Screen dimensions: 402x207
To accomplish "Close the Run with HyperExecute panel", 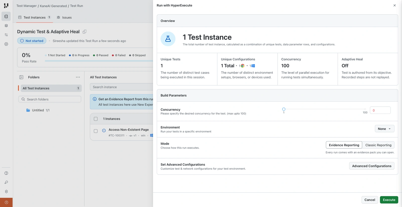I will [x=394, y=6].
